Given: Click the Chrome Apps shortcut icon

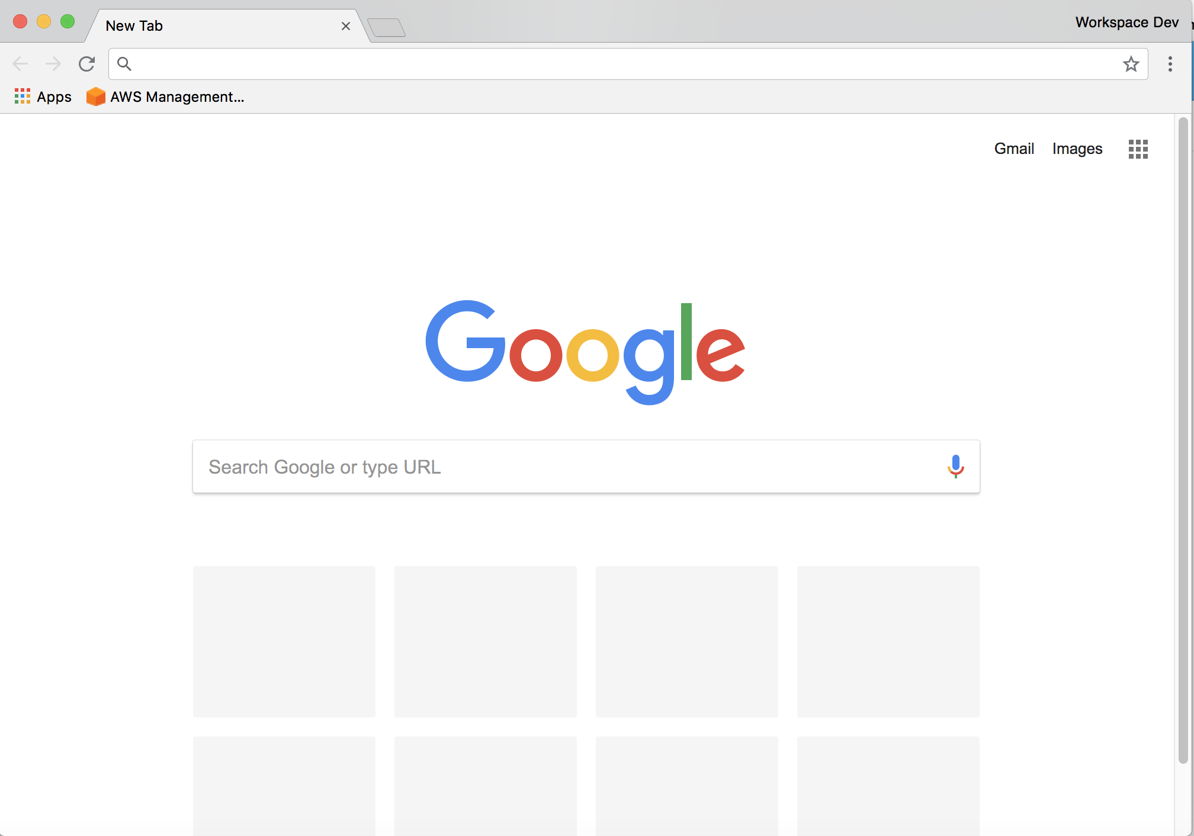Looking at the screenshot, I should click(21, 97).
